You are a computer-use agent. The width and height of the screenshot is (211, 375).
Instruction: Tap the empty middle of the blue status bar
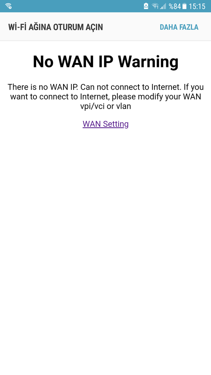[x=76, y=6]
